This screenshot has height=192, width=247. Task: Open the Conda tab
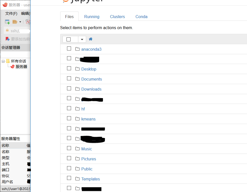tap(141, 17)
